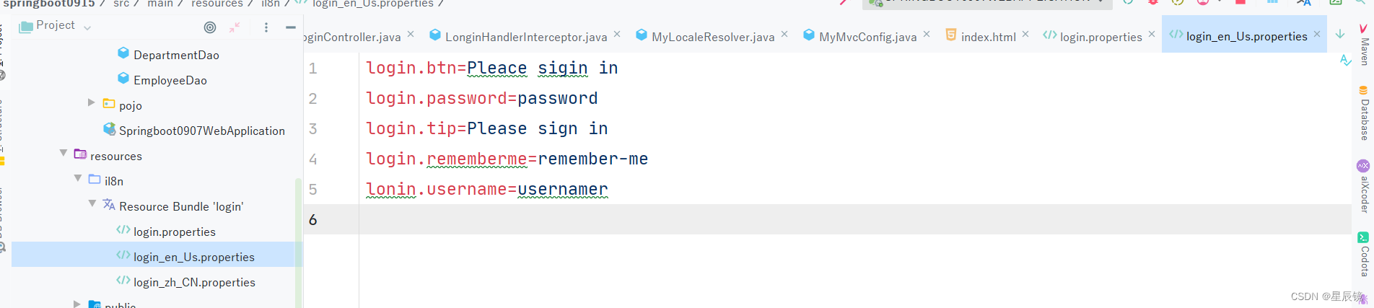The image size is (1374, 308).
Task: Collapse the resources folder
Action: point(64,153)
